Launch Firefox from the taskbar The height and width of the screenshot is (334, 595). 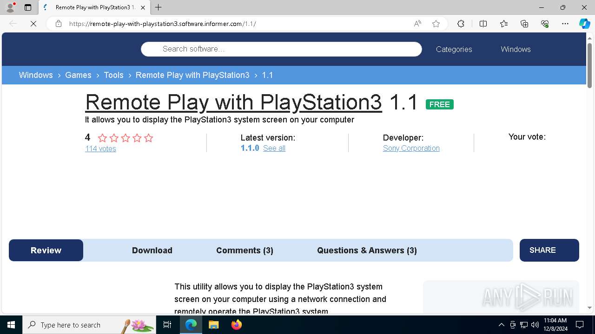click(236, 325)
